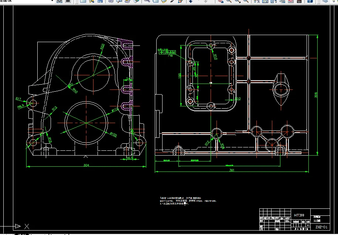Viewport: 338px width, 235px height.
Task: Click Zoom Previous magnifier
Action: coord(246,1)
